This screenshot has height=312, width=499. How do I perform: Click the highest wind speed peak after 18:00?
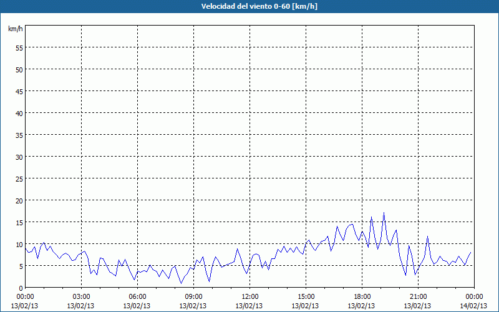pyautogui.click(x=384, y=213)
